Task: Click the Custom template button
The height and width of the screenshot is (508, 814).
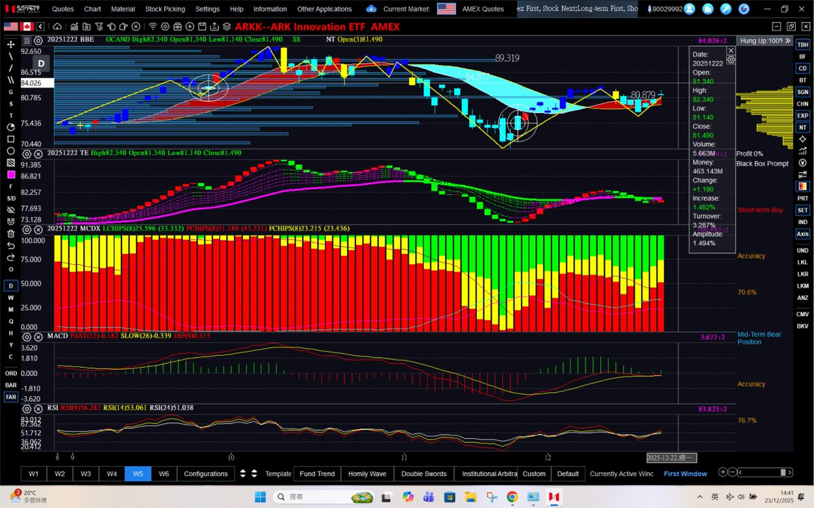Action: [x=534, y=473]
